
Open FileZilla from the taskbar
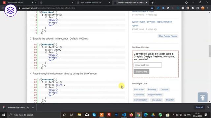tap(109, 115)
